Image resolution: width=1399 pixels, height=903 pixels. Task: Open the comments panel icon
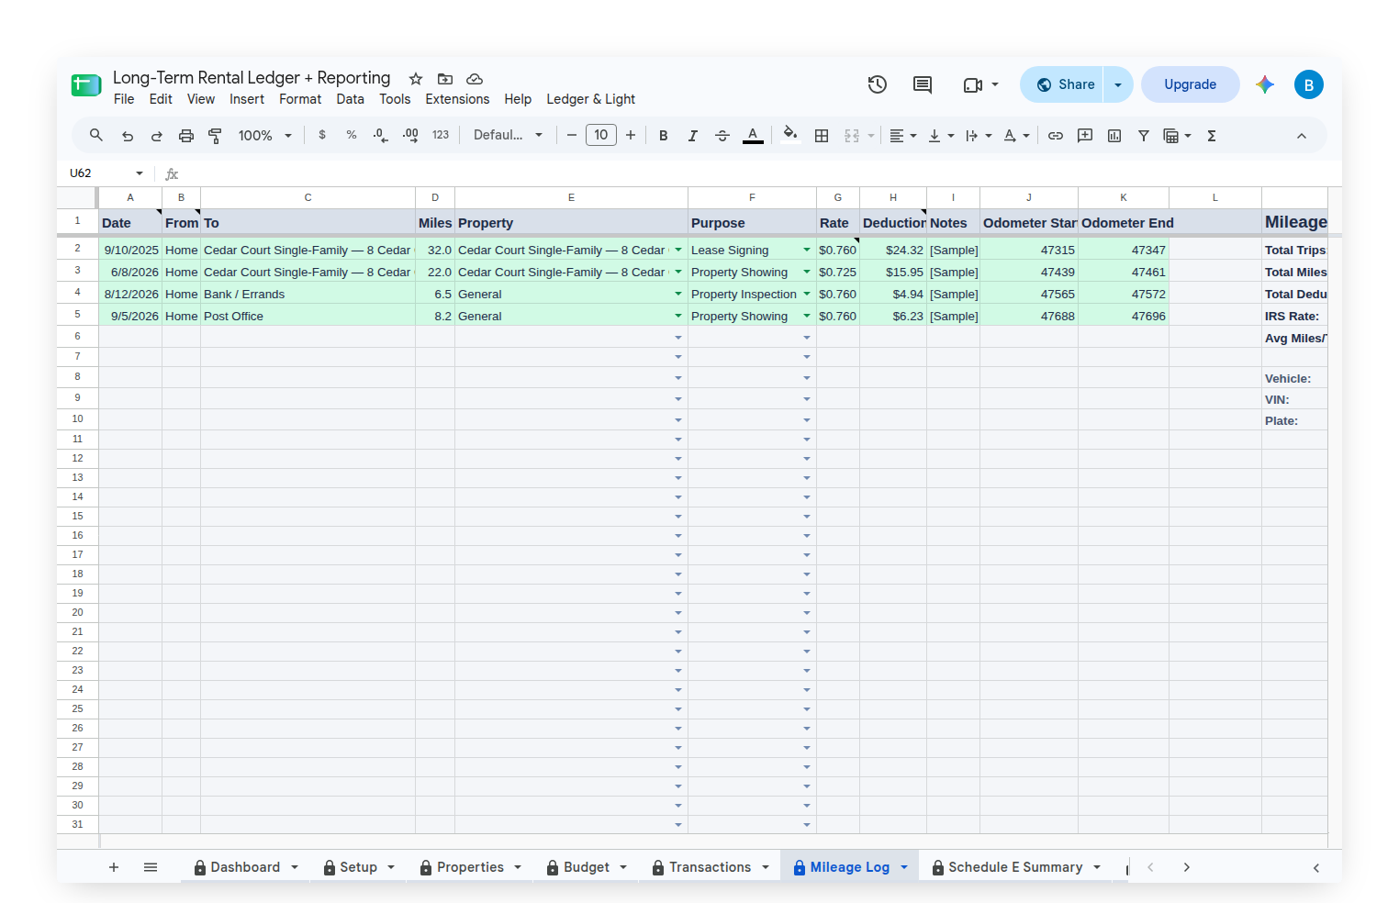point(923,84)
